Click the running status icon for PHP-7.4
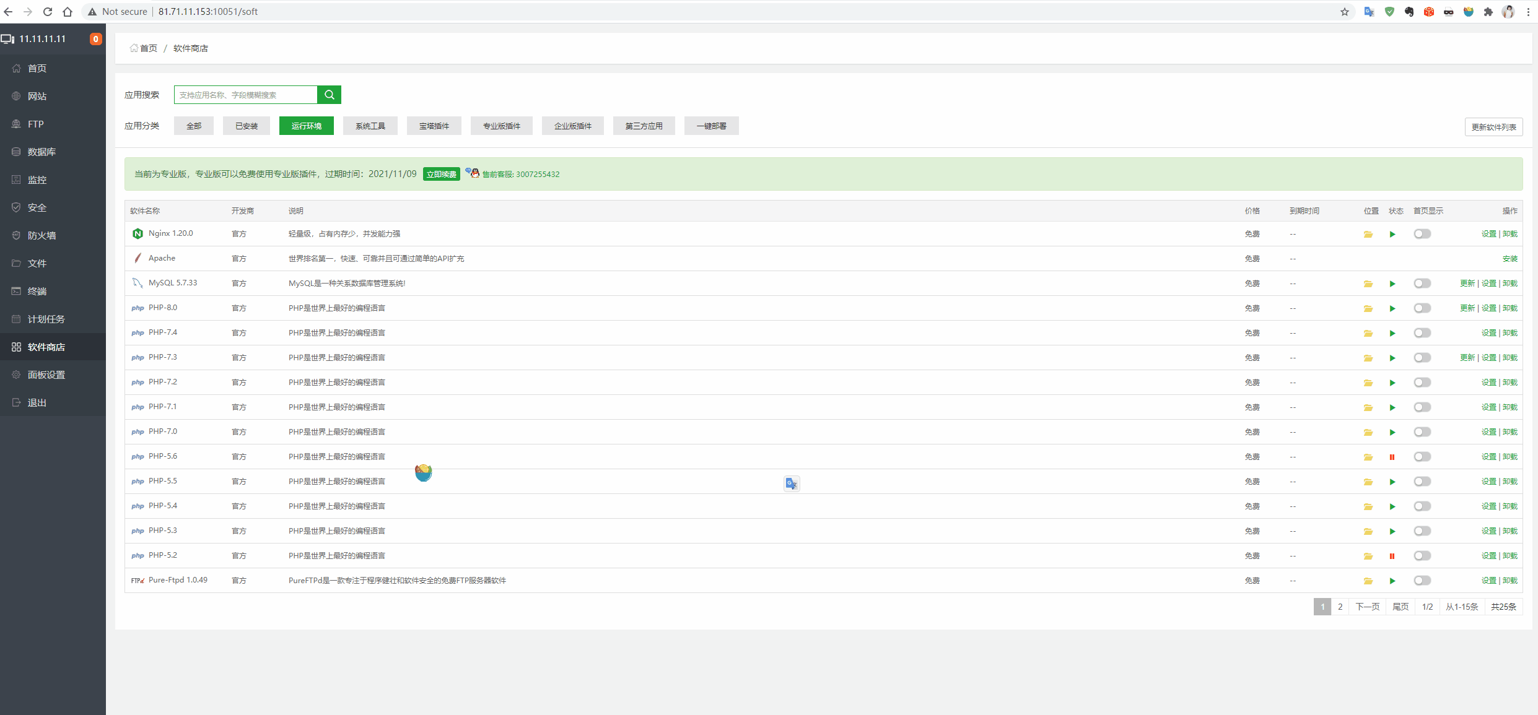The image size is (1538, 715). pyautogui.click(x=1392, y=333)
